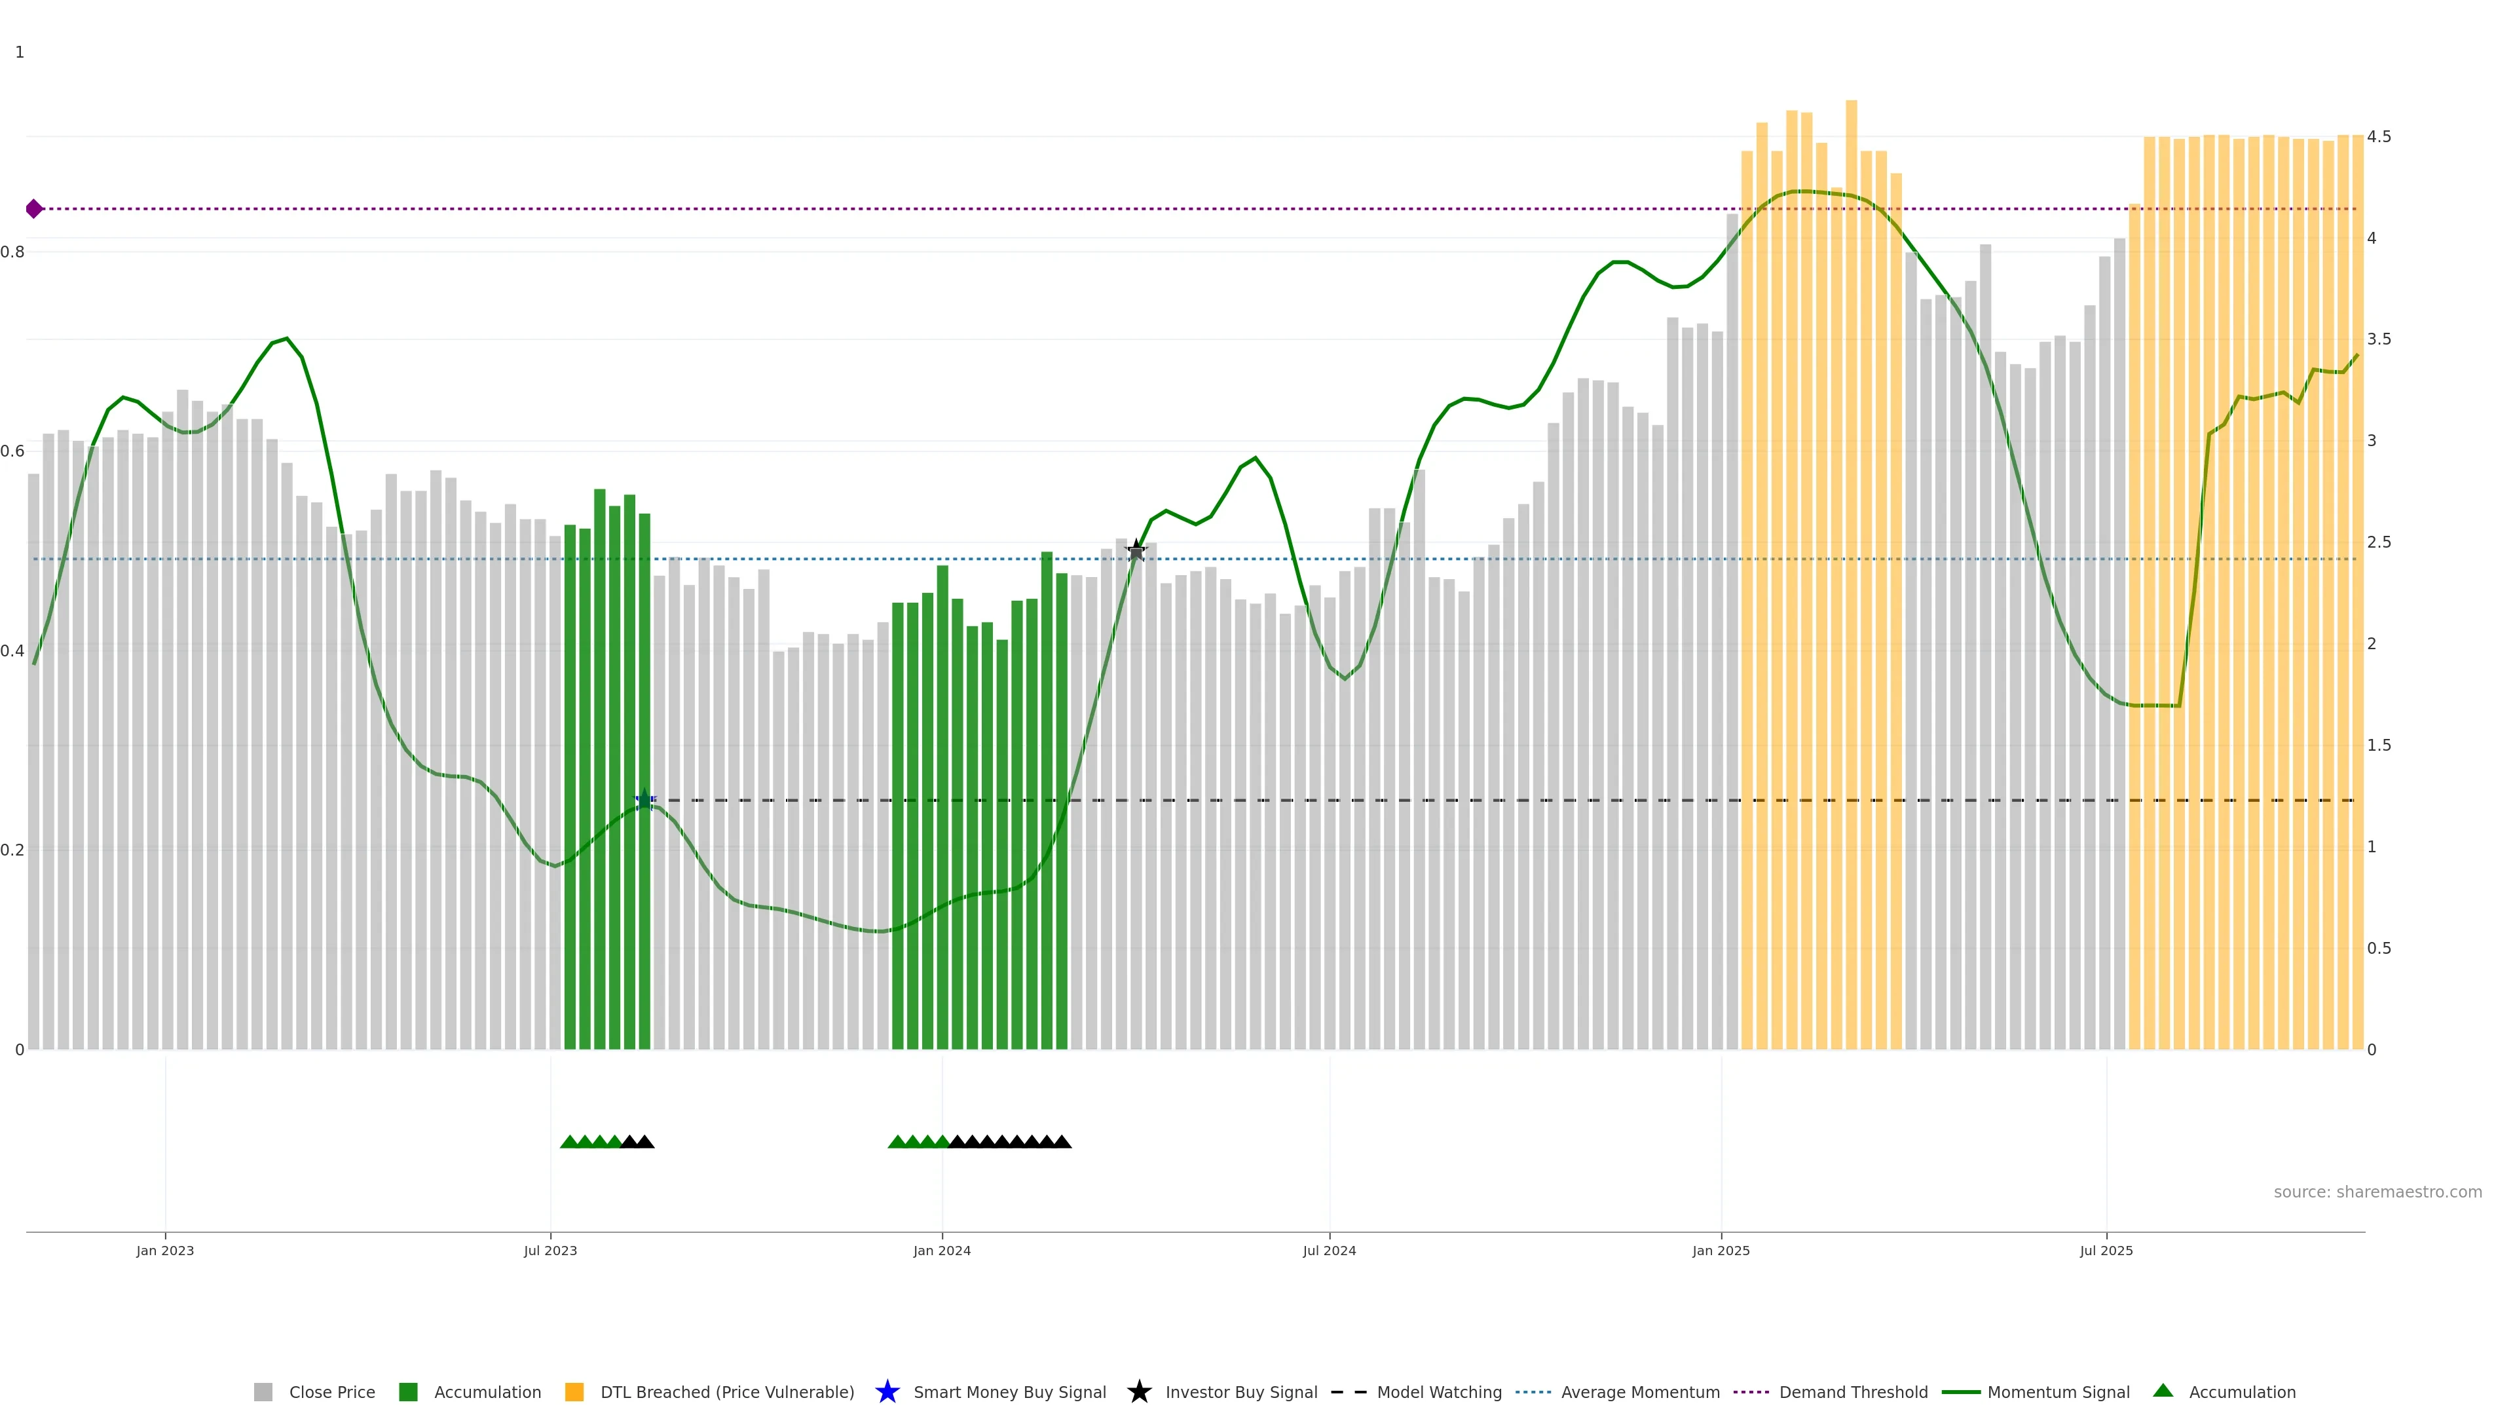
Task: Click the Jan 2023 axis label
Action: (165, 1250)
